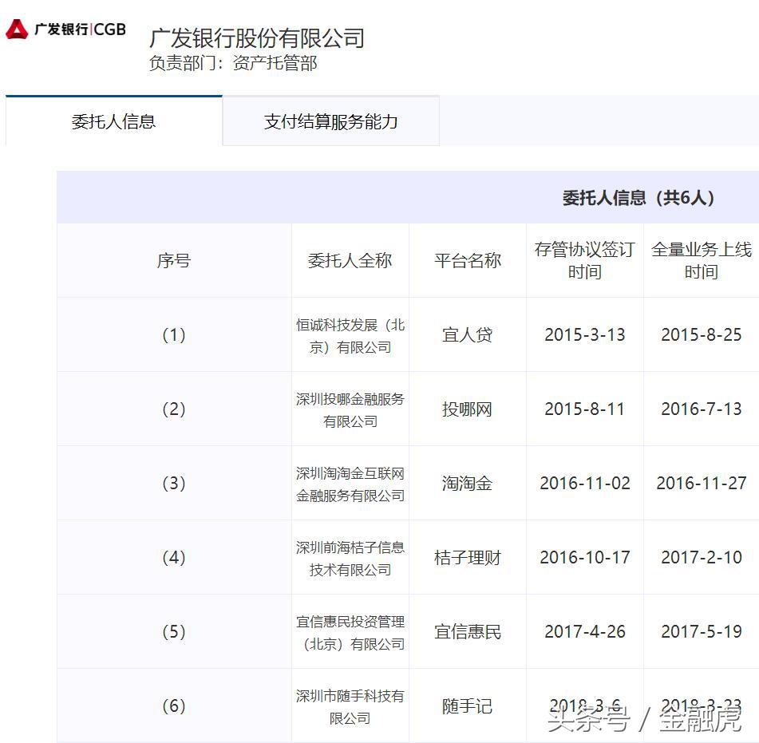Switch to the 支付结算服务能力 tab

point(332,121)
